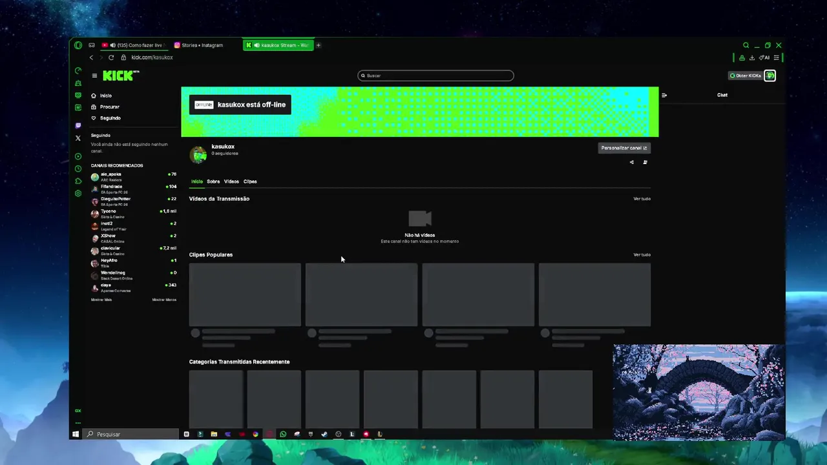Click the KICK logo
The width and height of the screenshot is (827, 465).
click(x=121, y=76)
